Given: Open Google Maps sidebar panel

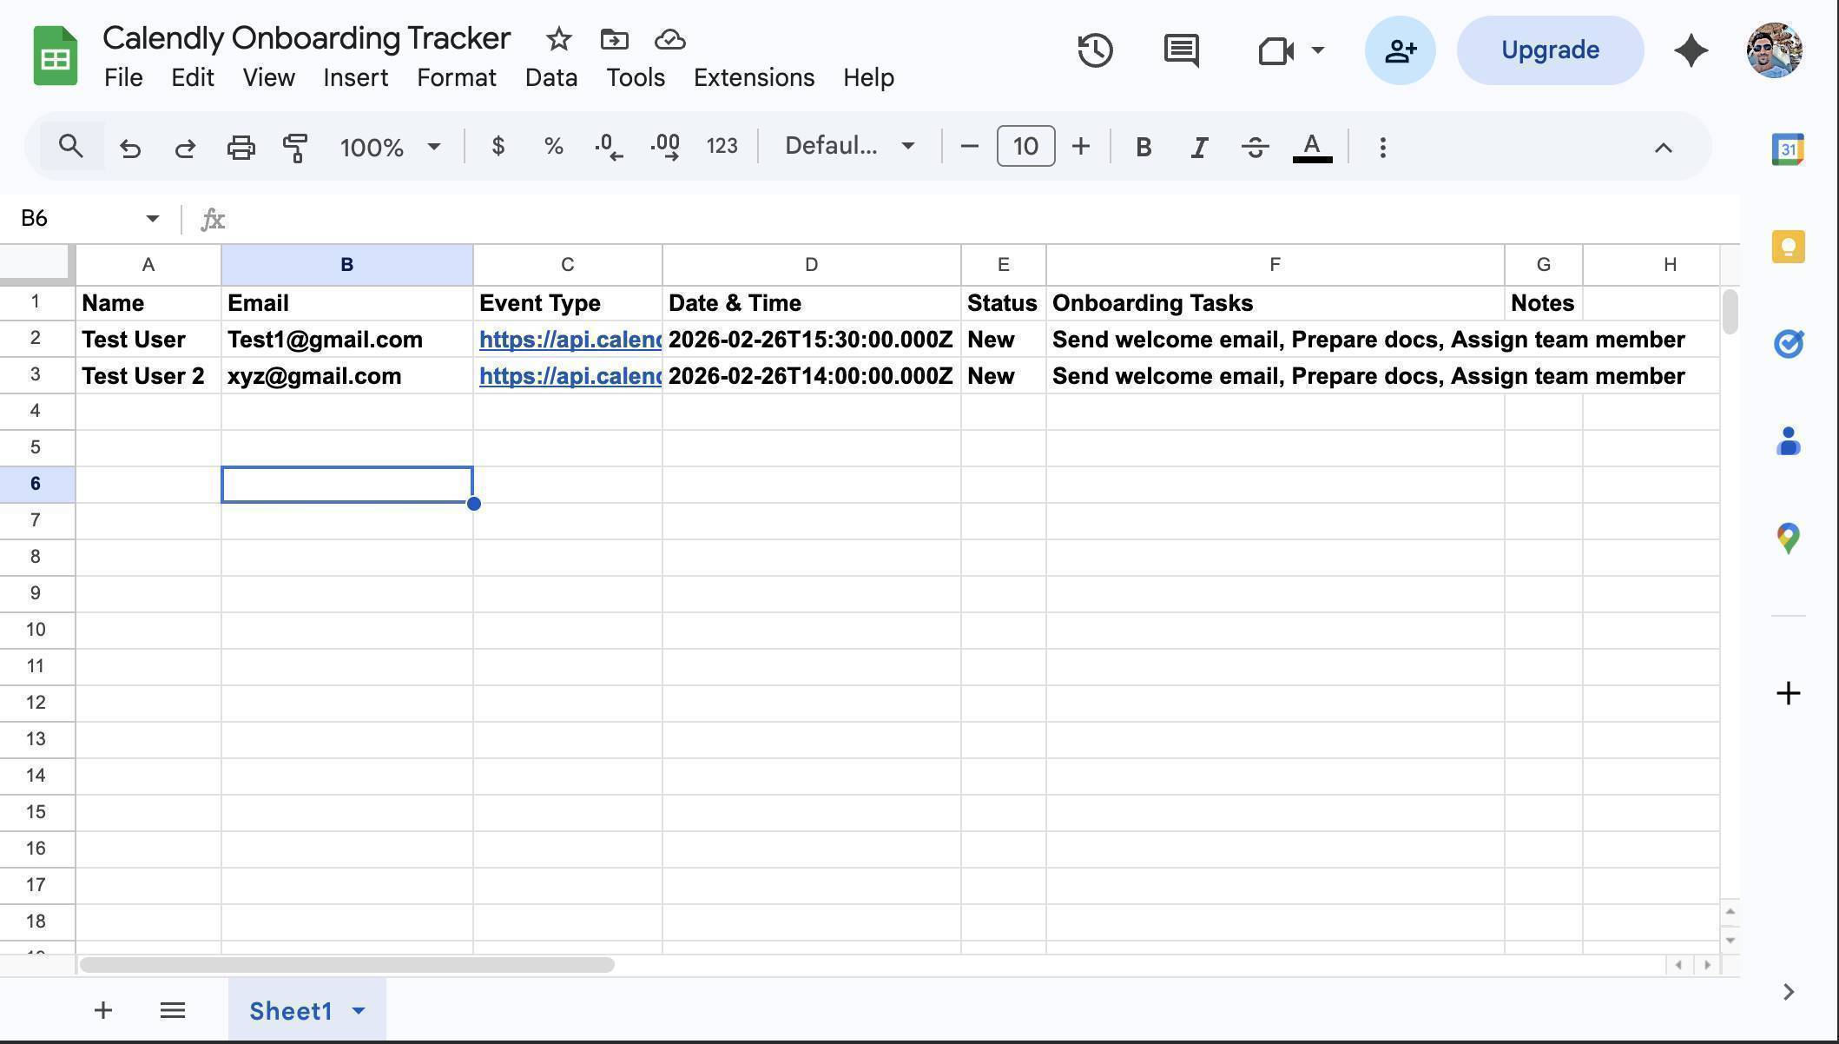Looking at the screenshot, I should pos(1787,538).
